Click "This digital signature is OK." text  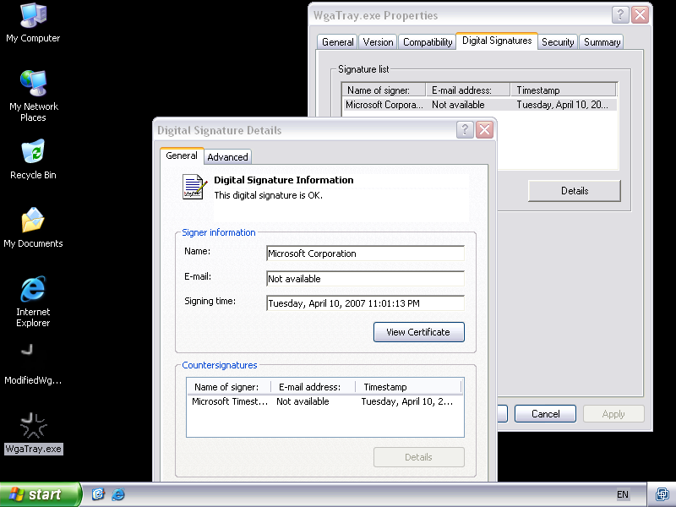click(268, 195)
